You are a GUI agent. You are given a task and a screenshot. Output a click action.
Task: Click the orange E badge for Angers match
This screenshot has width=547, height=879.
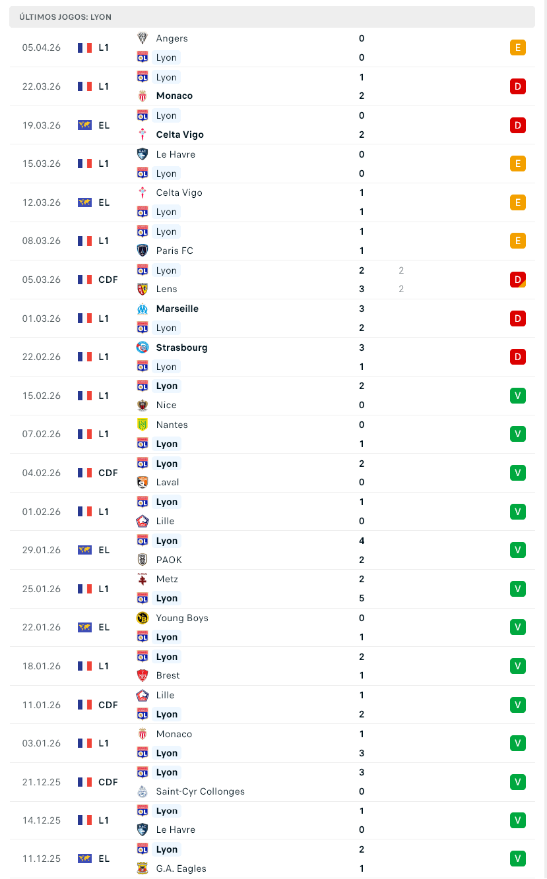[x=518, y=47]
